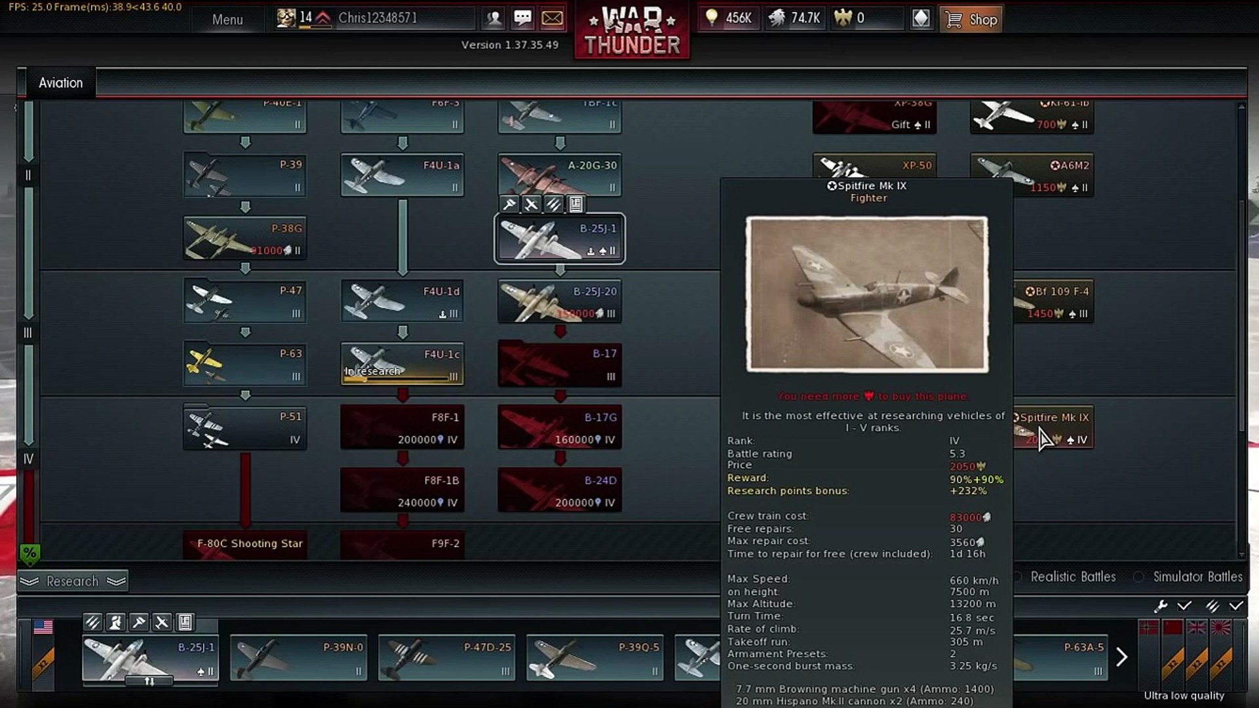Select the locked F8F-1 card
This screenshot has height=708, width=1259.
402,427
